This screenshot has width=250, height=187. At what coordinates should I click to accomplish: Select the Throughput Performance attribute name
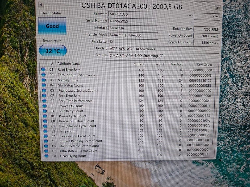[77, 75]
